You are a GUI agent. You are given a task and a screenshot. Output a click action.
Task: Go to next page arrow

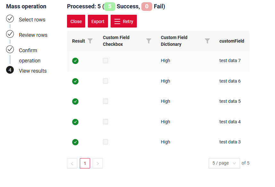click(x=98, y=163)
